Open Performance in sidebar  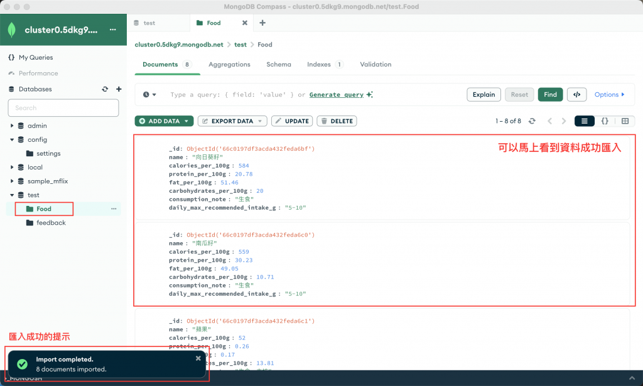(x=38, y=73)
